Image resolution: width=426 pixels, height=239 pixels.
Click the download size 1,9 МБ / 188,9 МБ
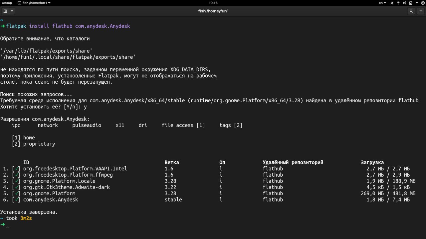391,181
